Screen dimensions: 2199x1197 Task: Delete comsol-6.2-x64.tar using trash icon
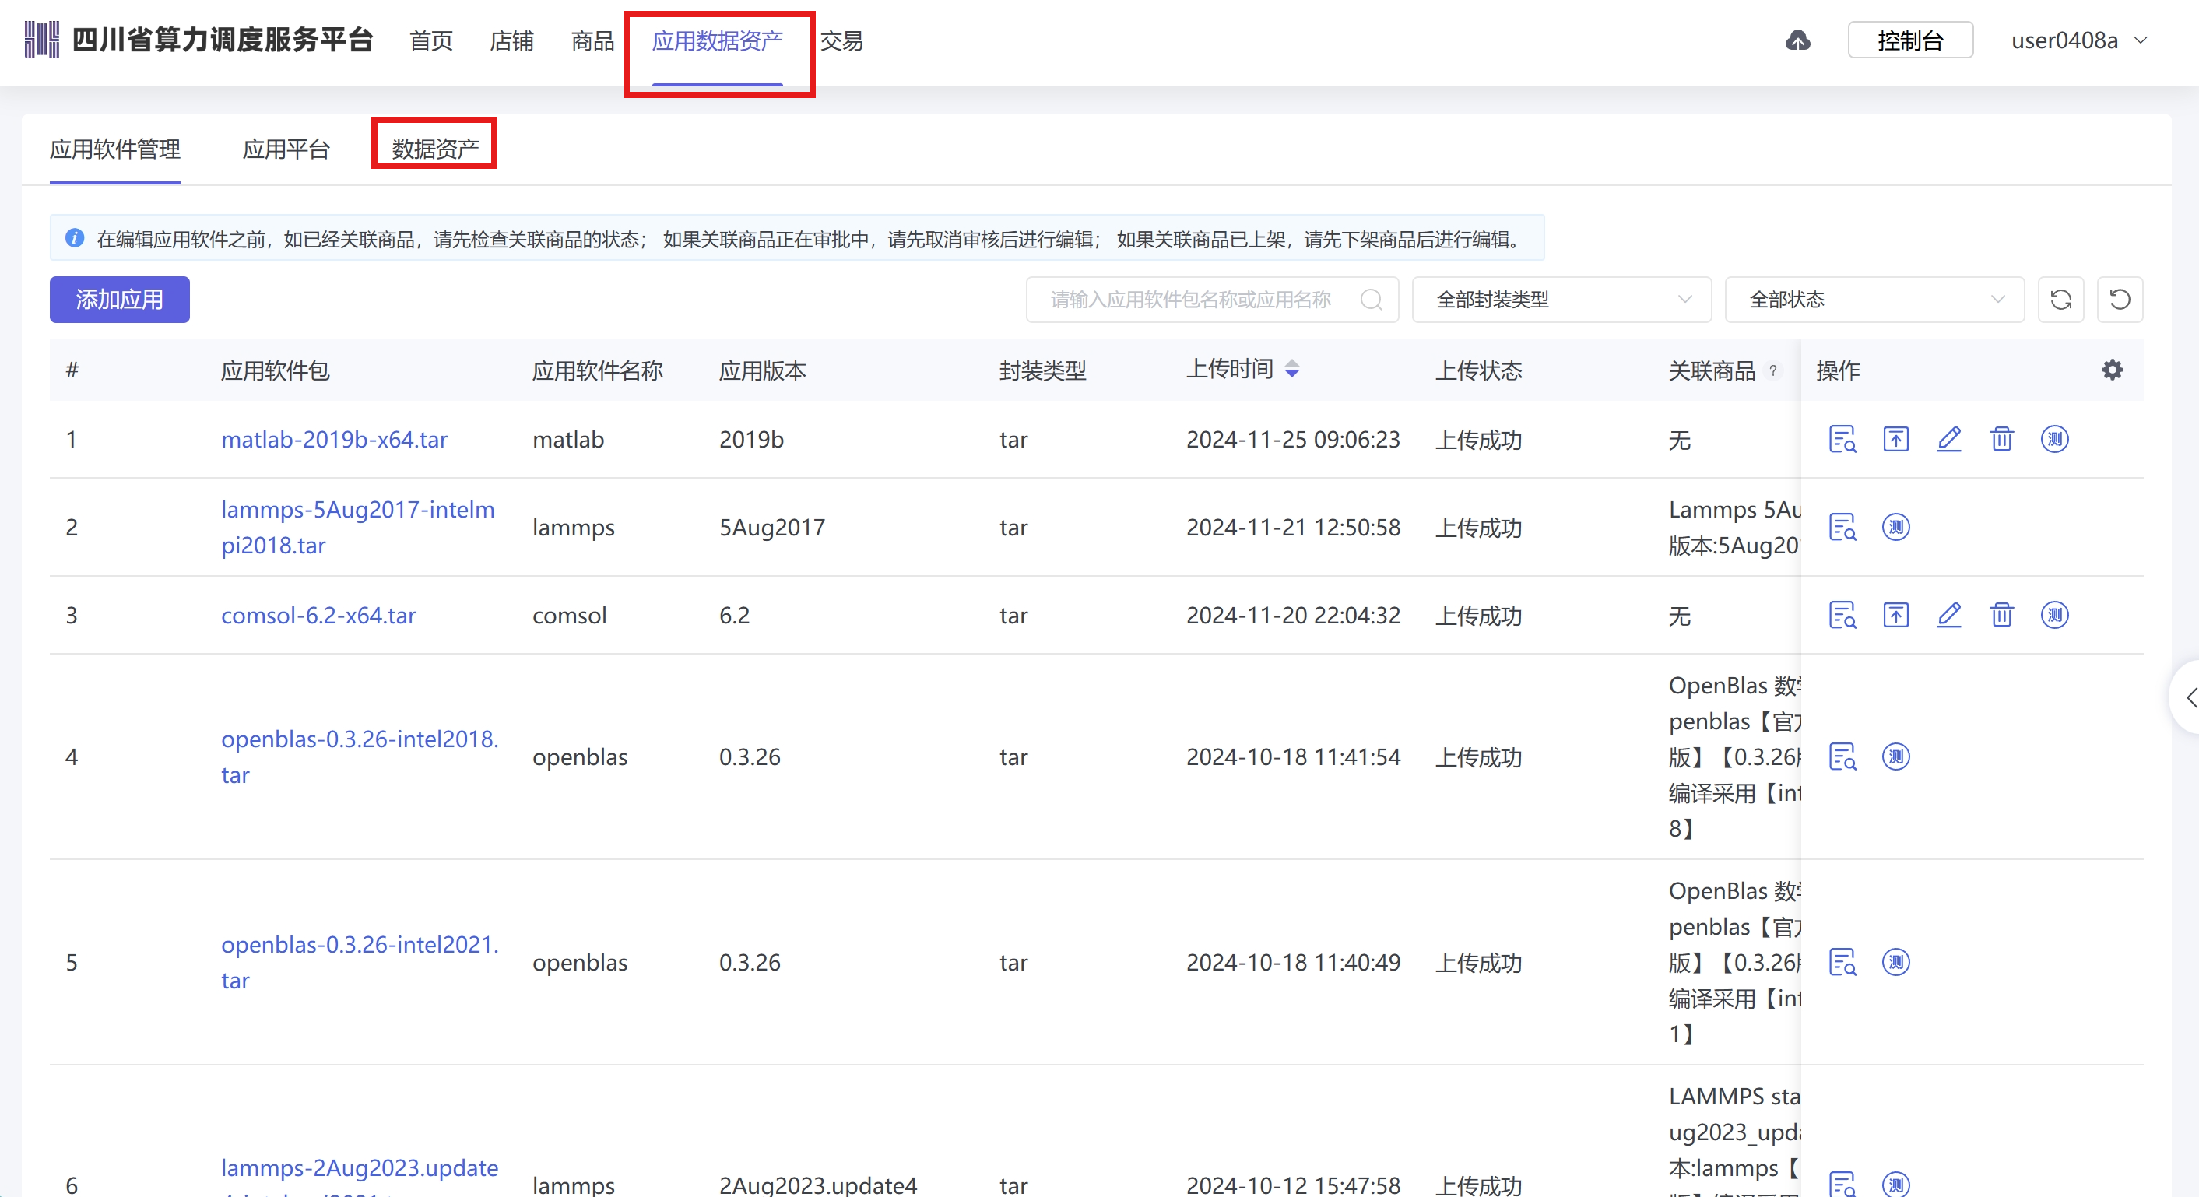2001,615
